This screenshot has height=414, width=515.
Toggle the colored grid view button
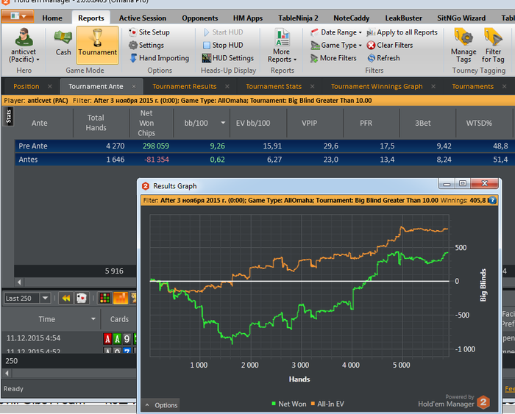(x=104, y=298)
